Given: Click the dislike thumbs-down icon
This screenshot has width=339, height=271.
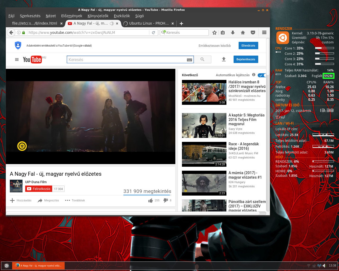Looking at the screenshot, I should click(x=166, y=201).
